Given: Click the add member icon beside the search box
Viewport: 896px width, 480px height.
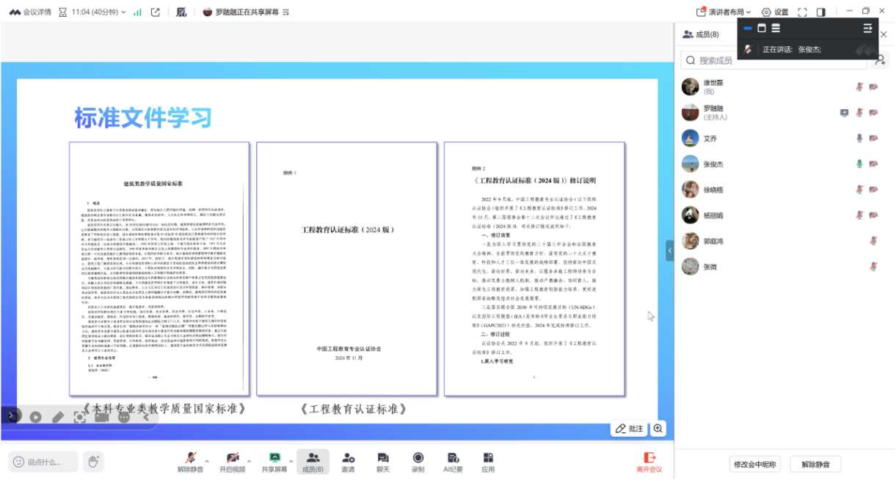Looking at the screenshot, I should coord(881,60).
